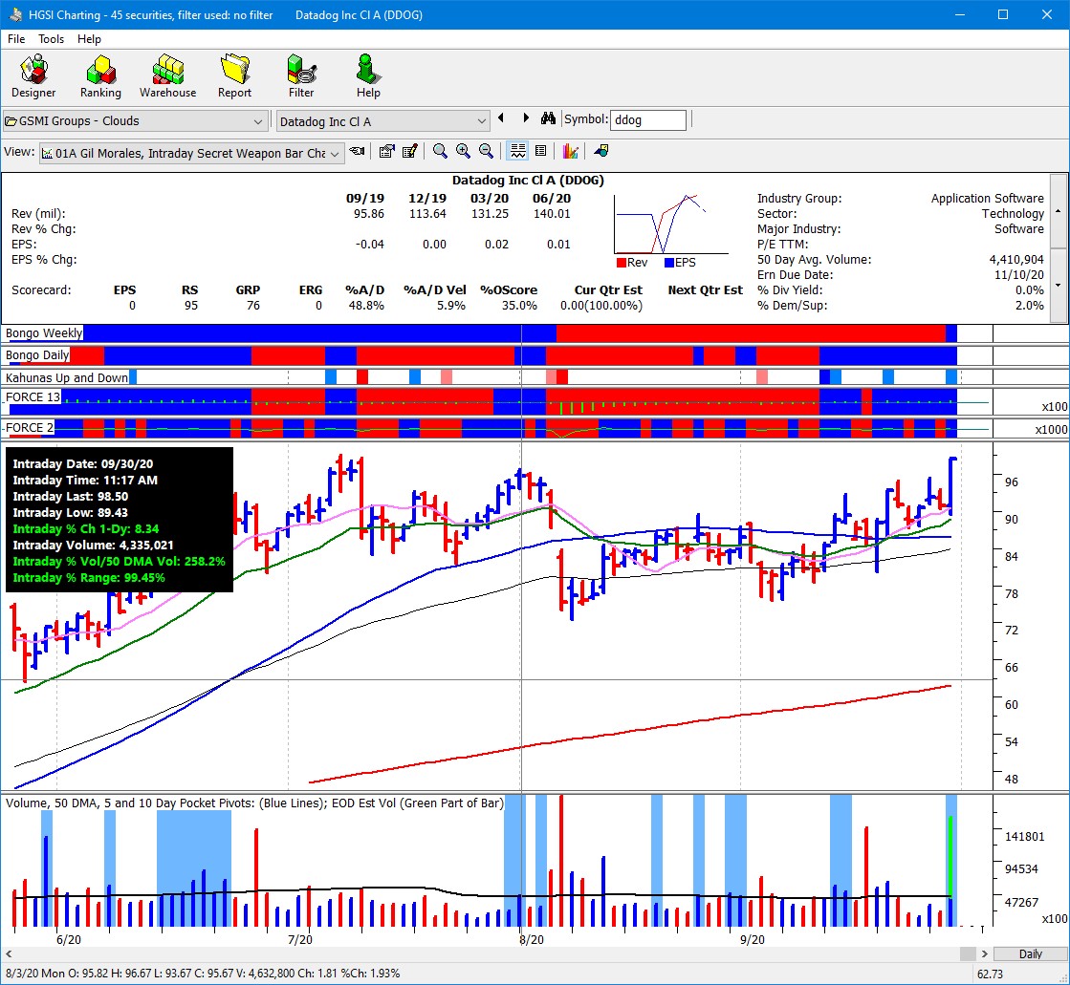Click the Daily period button
This screenshot has height=985, width=1070.
[1031, 953]
